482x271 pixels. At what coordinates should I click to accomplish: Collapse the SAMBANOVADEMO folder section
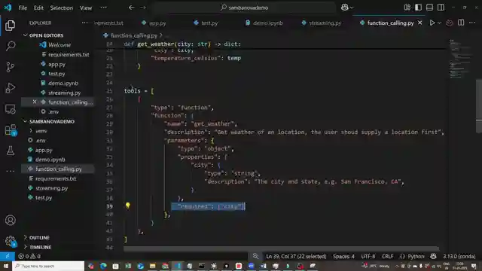(52, 121)
